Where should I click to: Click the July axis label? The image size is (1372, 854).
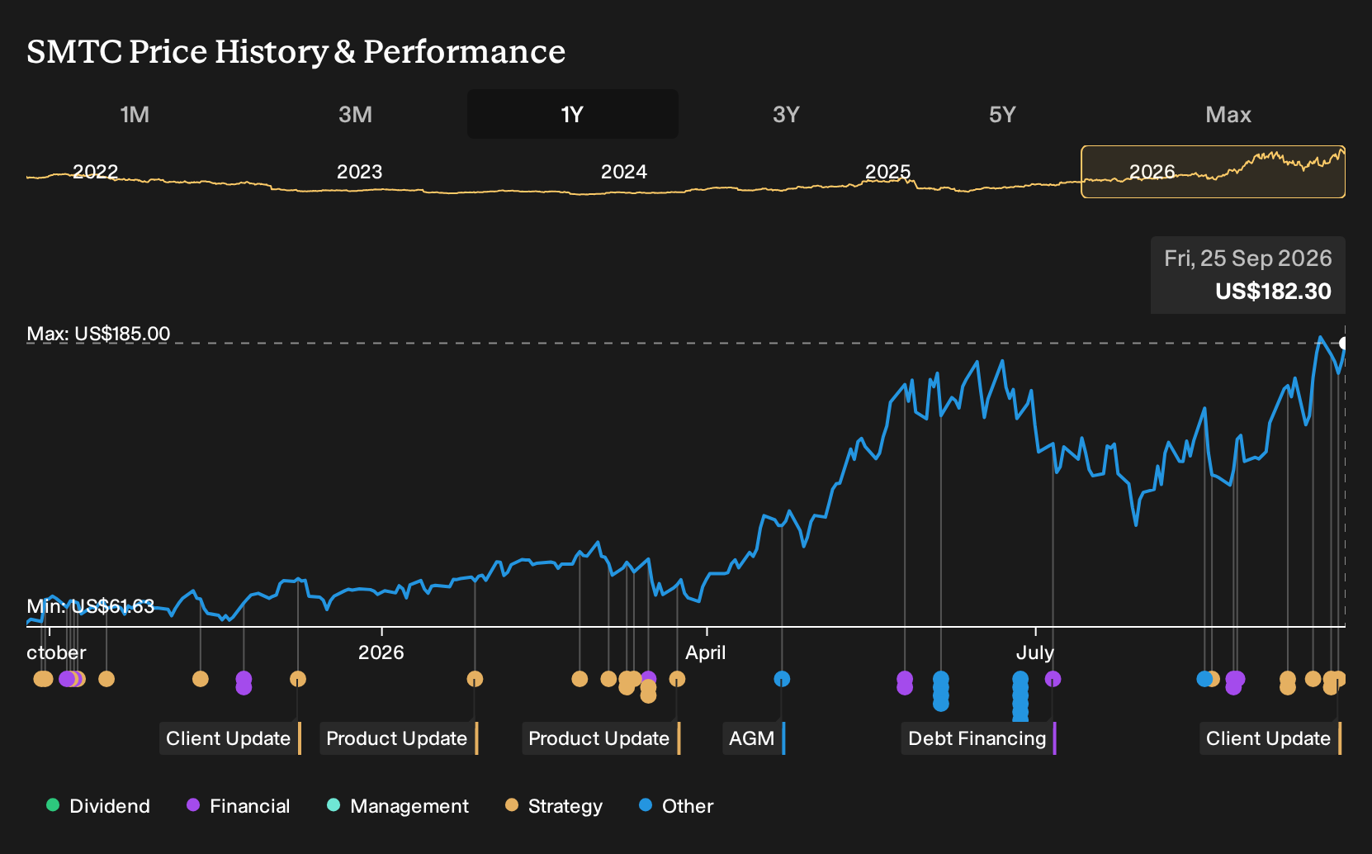(x=1035, y=652)
